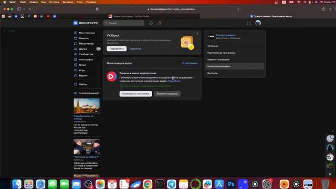Reload the page in Safari

[238, 9]
